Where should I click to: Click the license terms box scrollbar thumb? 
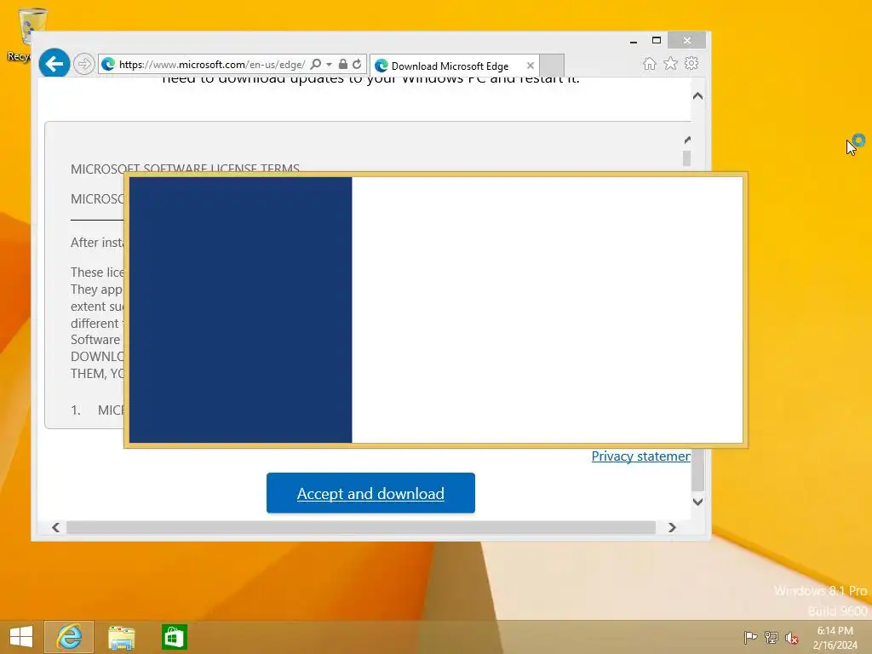[x=687, y=158]
